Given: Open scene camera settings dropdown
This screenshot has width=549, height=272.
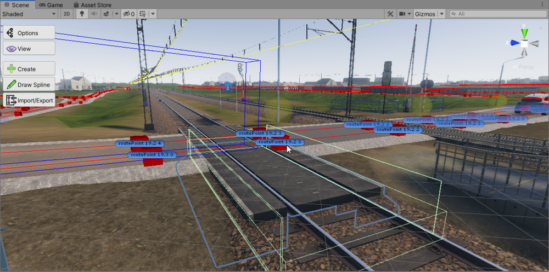Looking at the screenshot, I should point(405,14).
